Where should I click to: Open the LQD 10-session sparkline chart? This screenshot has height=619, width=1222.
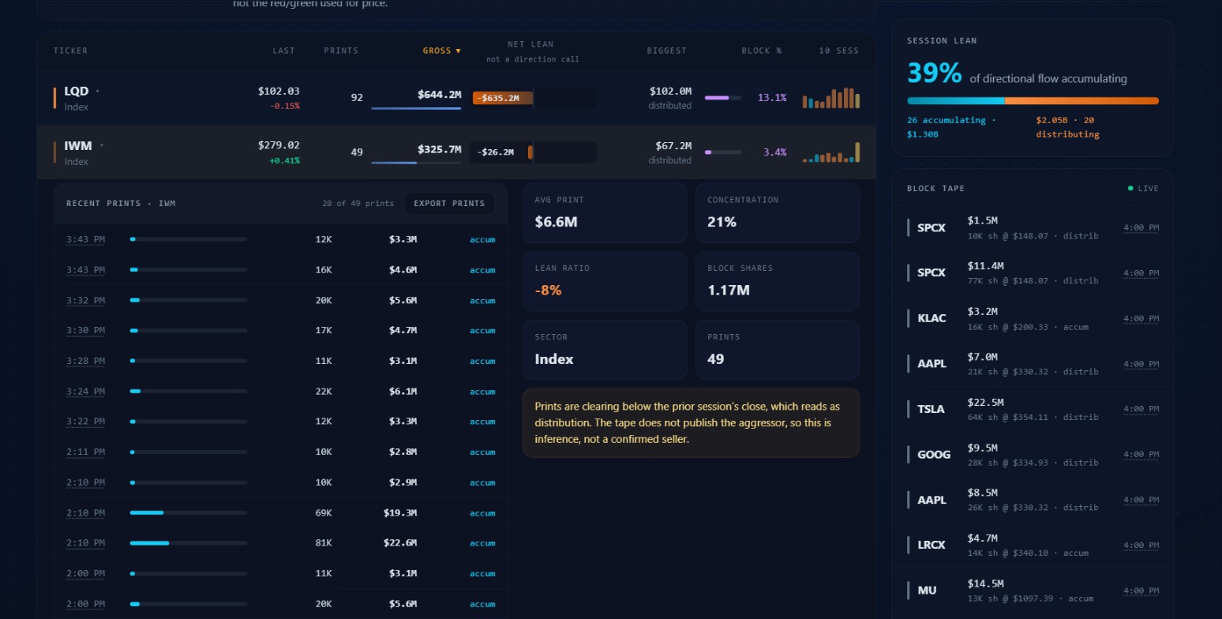click(x=831, y=98)
